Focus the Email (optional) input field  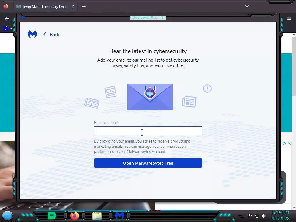[148, 131]
